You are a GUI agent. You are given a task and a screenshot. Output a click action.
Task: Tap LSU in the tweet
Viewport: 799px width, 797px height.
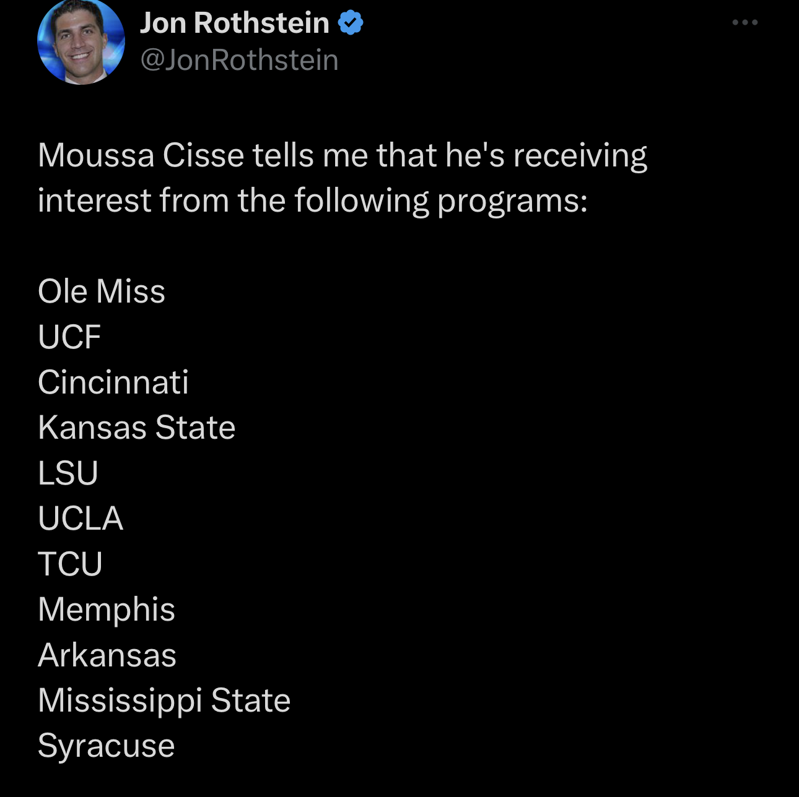(x=68, y=473)
